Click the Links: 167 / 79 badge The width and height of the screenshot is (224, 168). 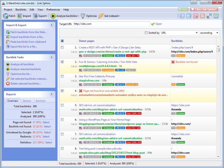coord(132,56)
